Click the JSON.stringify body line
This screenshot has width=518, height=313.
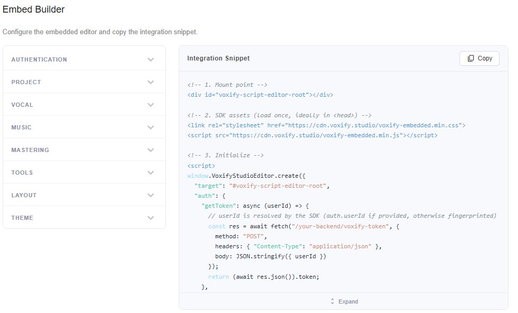(x=270, y=256)
